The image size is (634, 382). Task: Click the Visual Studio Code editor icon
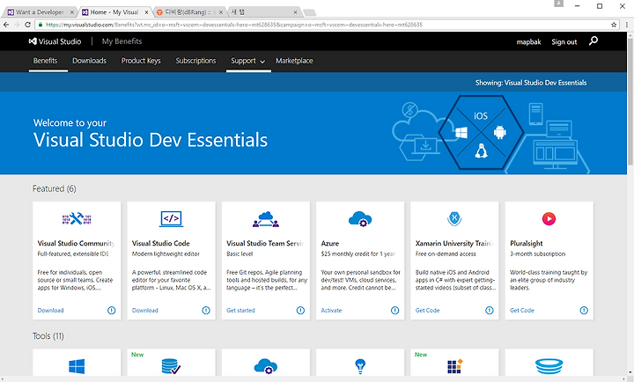click(x=171, y=218)
